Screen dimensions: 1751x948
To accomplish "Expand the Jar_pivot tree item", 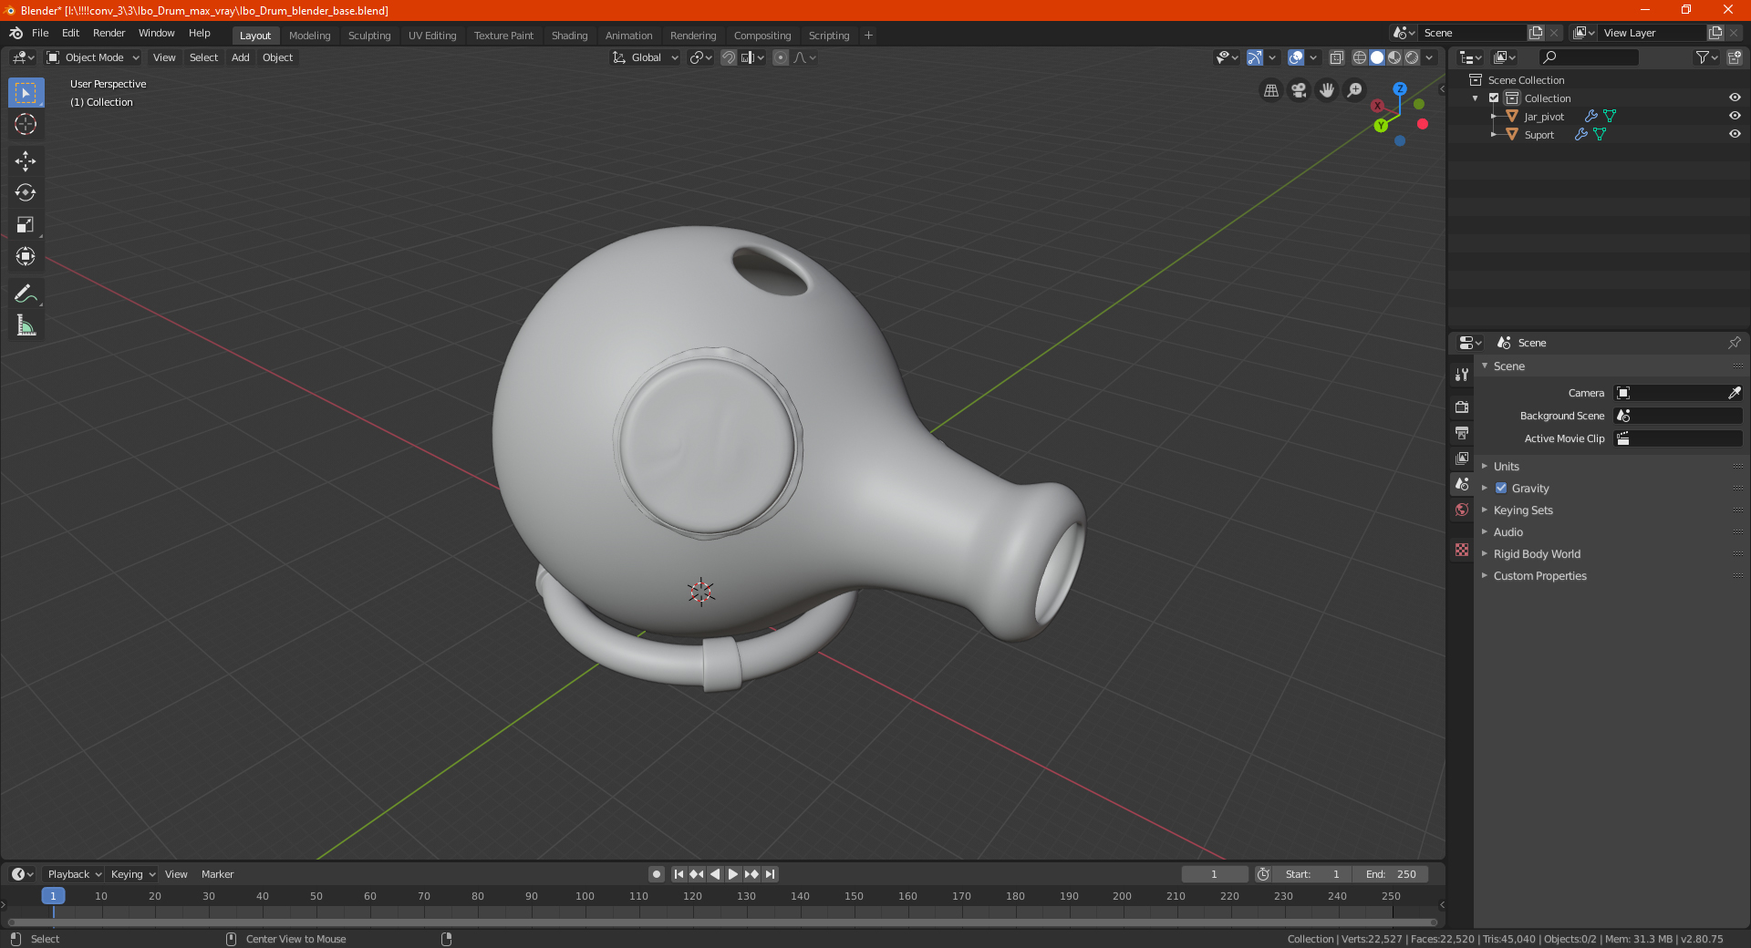I will point(1494,117).
